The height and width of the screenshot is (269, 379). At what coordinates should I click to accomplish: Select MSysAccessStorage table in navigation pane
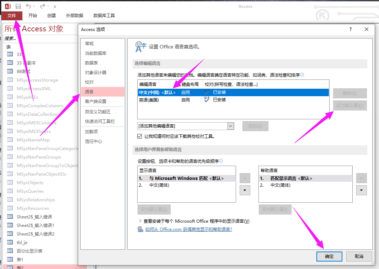37,80
